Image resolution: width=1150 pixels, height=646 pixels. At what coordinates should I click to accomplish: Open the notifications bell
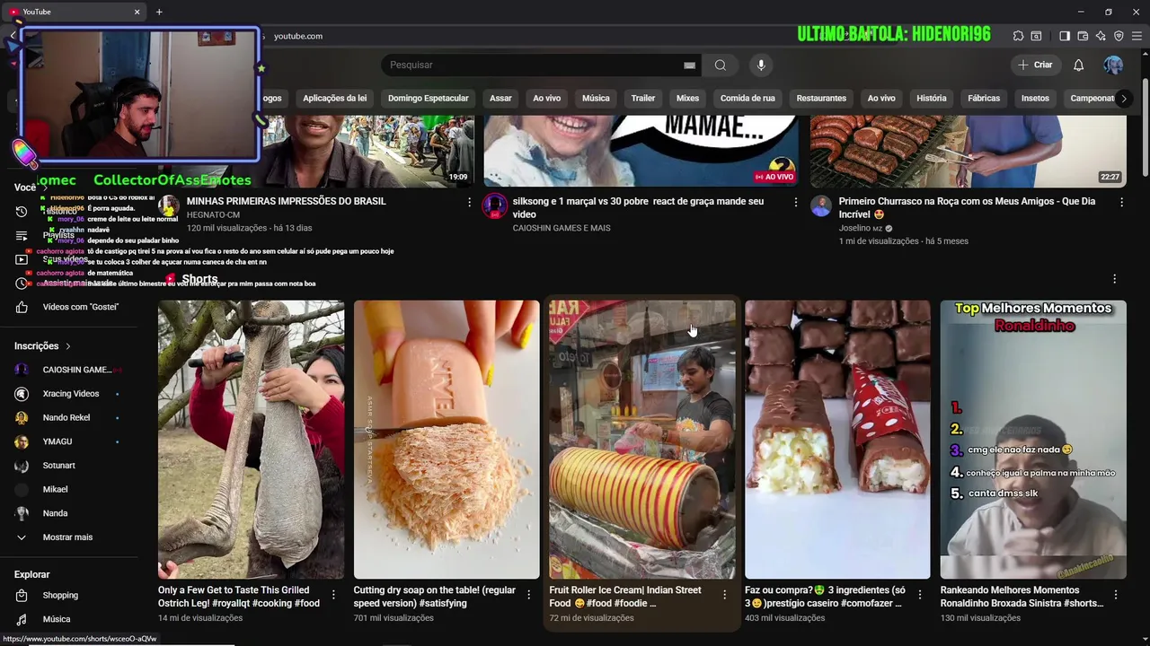pos(1078,65)
